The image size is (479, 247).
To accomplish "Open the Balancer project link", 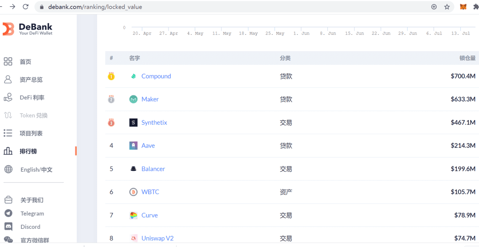I will (x=153, y=169).
